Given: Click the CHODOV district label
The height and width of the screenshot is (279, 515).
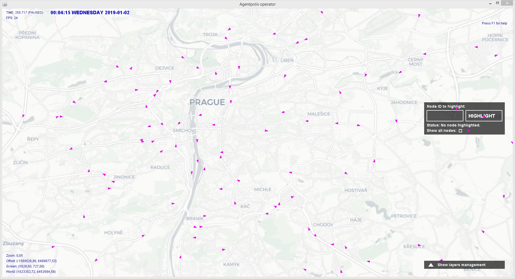Looking at the screenshot, I should [323, 224].
